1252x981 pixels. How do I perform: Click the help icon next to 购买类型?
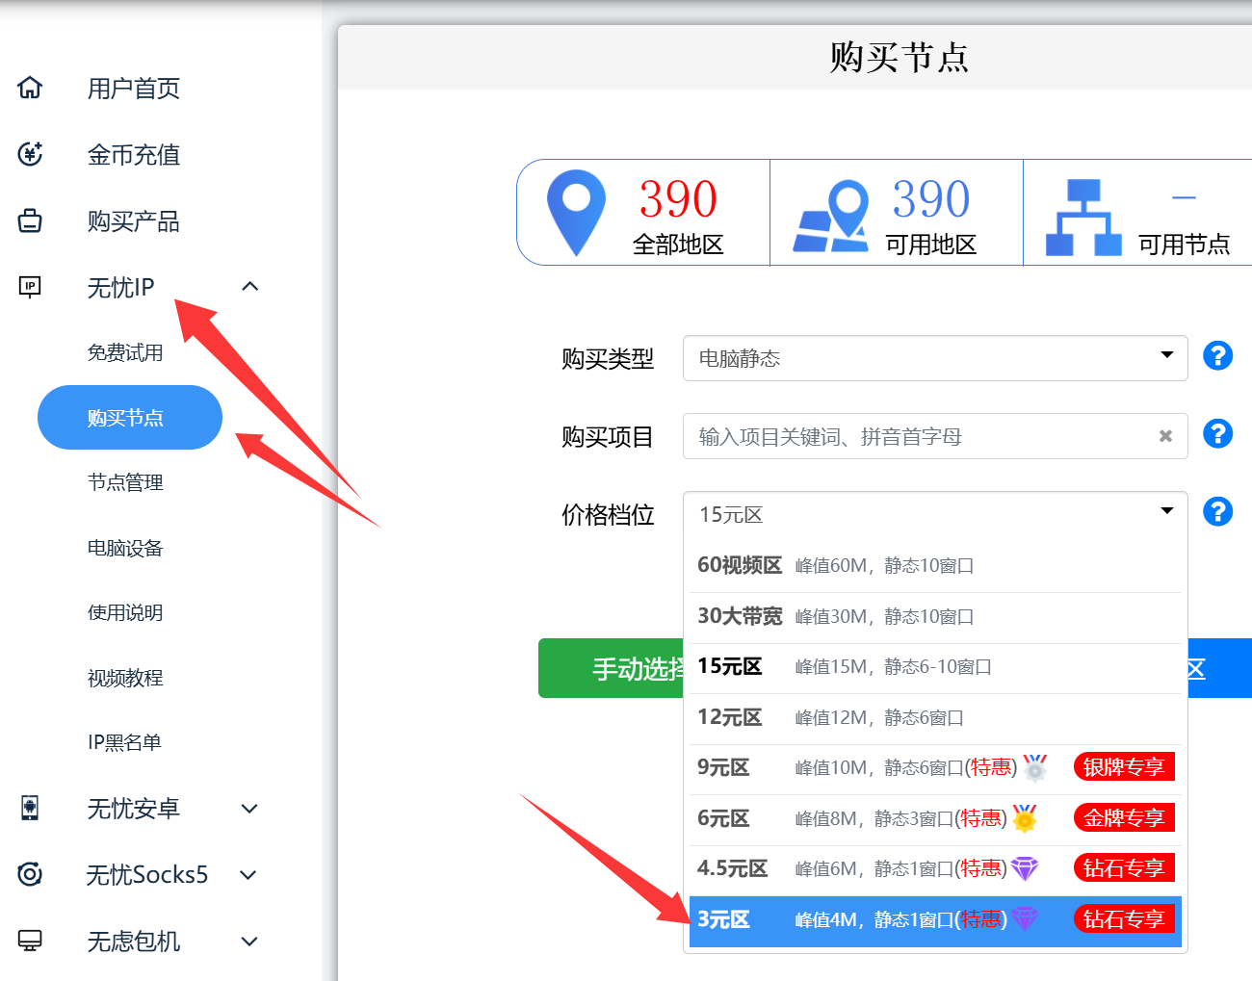click(x=1217, y=356)
